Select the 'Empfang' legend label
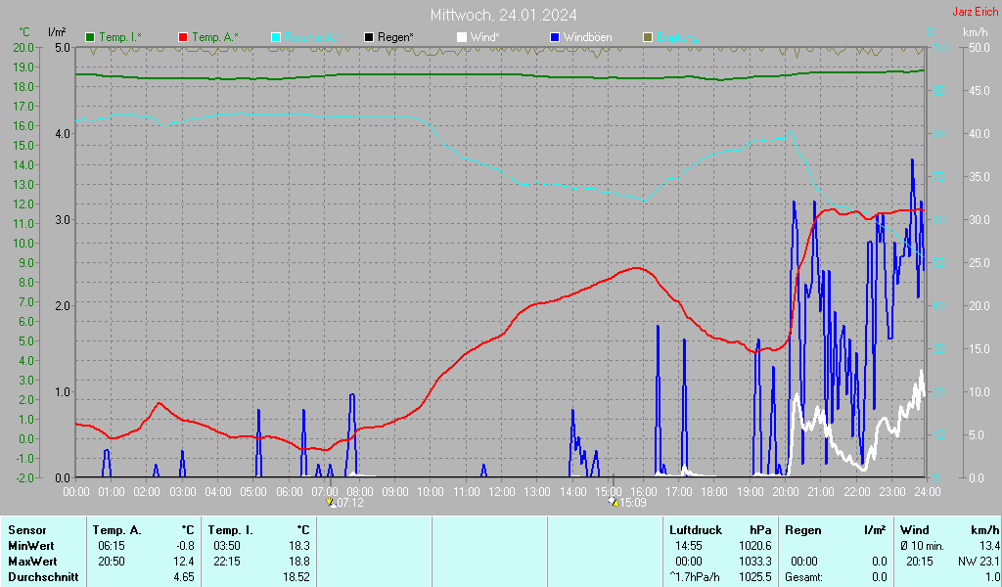The image size is (1002, 587). click(x=677, y=37)
